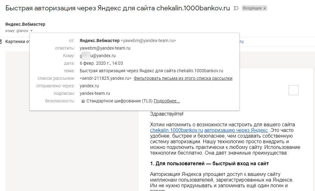Click yandex.ru value in отправлено через row

[89, 86]
